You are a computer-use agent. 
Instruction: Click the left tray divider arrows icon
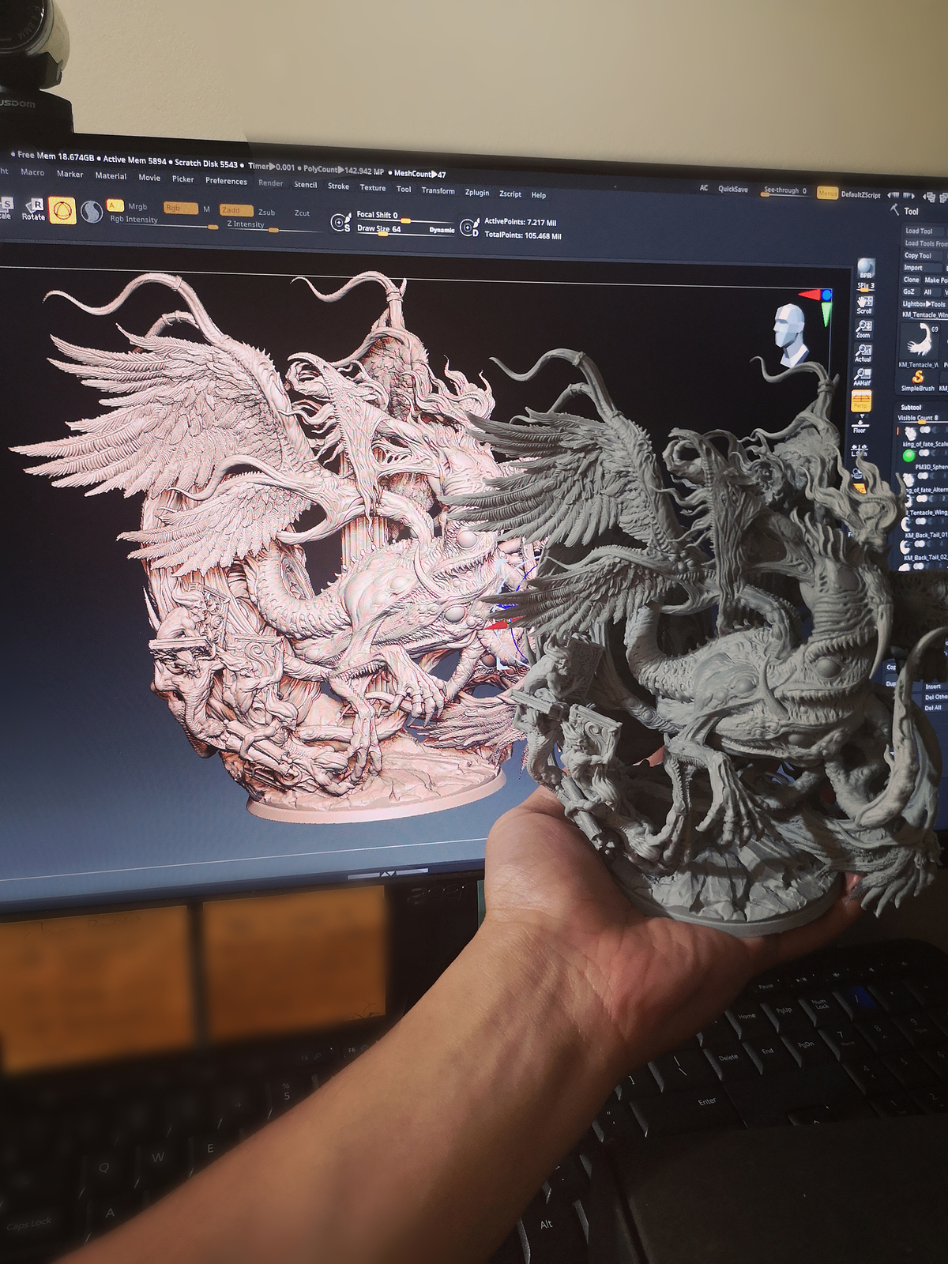click(x=893, y=194)
